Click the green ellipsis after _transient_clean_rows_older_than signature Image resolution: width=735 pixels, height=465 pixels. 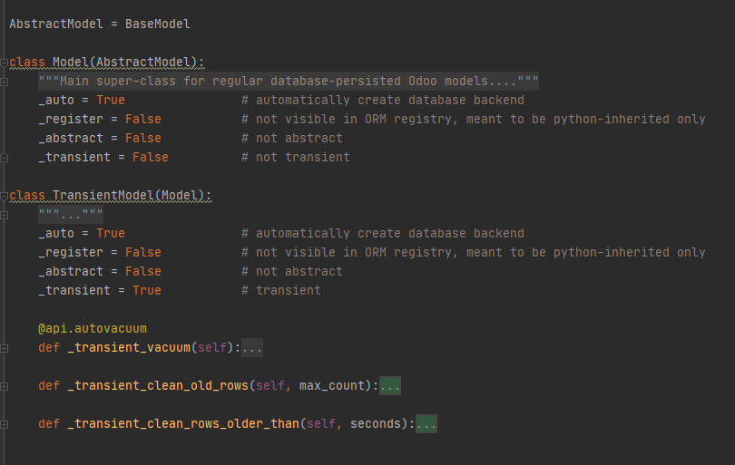point(426,424)
